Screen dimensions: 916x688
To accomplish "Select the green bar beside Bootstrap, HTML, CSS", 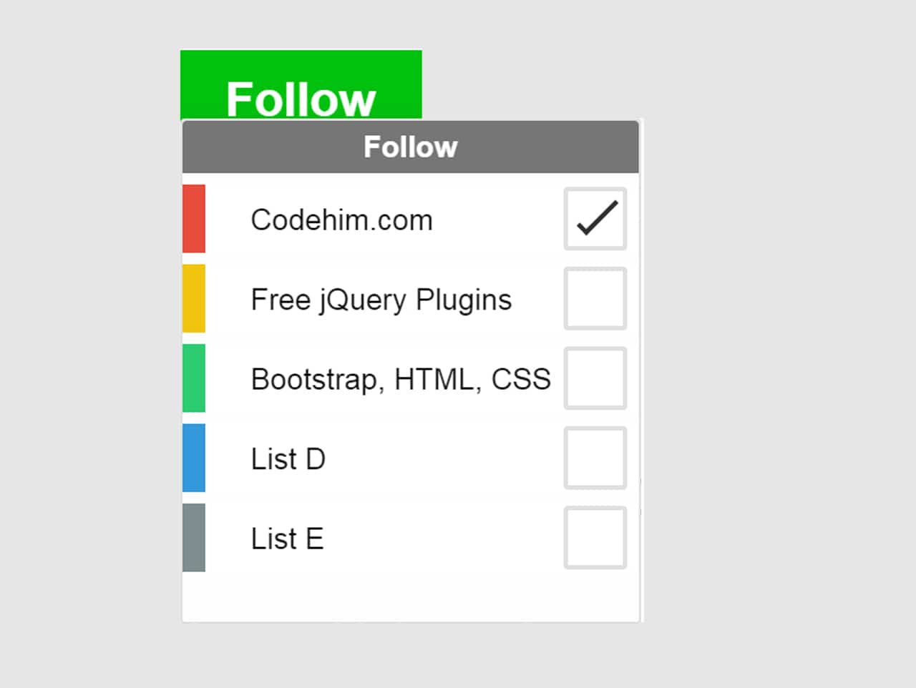I will (x=194, y=378).
